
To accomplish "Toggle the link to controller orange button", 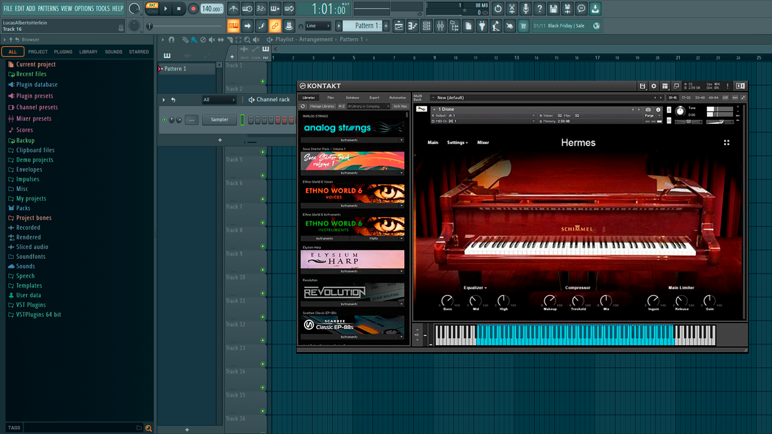I will tap(275, 26).
